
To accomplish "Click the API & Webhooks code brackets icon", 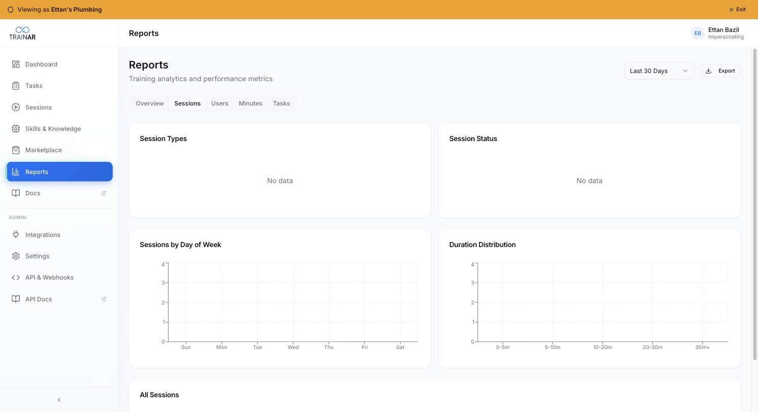I will point(16,278).
